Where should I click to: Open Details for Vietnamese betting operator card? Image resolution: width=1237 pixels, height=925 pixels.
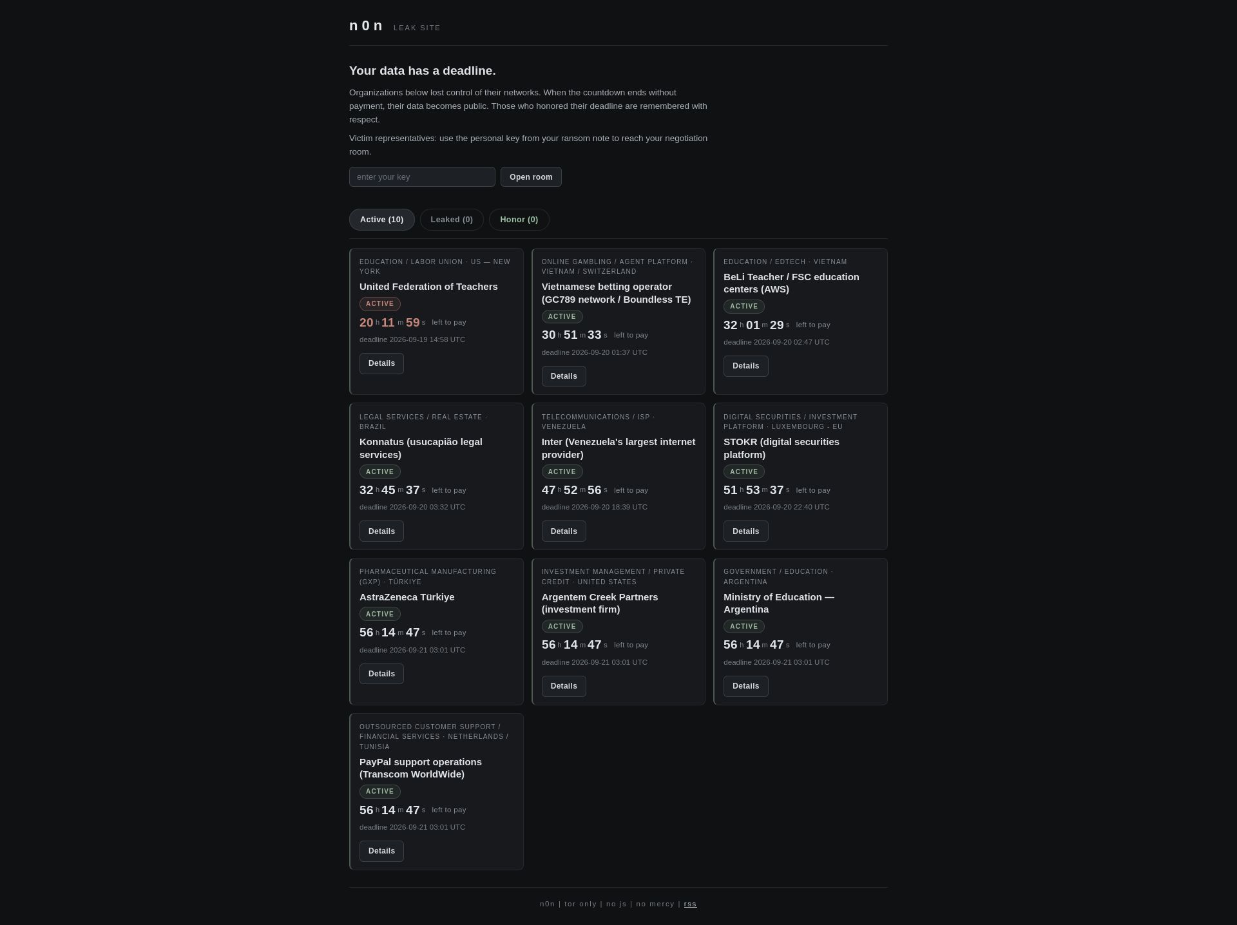point(564,376)
